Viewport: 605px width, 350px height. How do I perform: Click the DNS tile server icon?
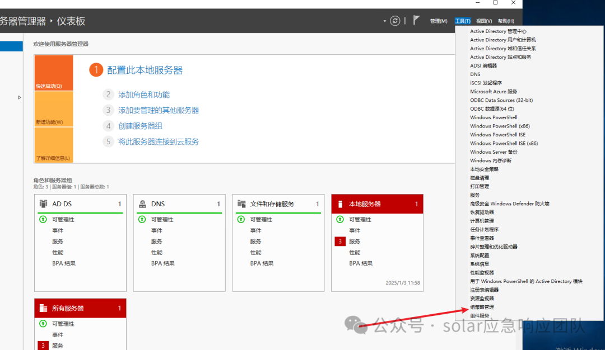pyautogui.click(x=142, y=204)
